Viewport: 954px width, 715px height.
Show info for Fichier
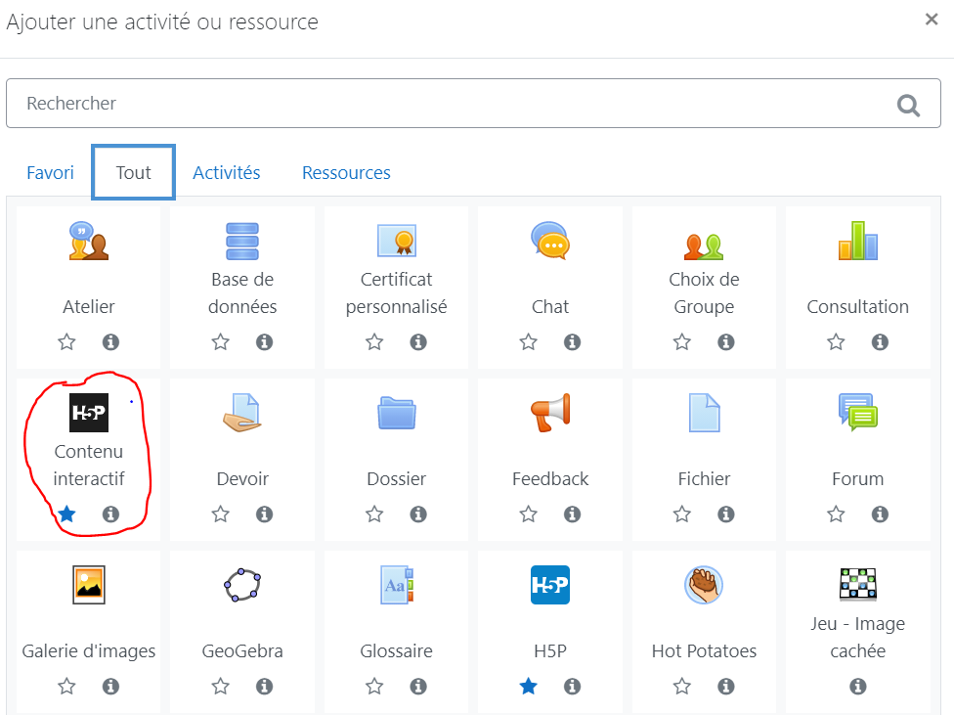pyautogui.click(x=726, y=514)
